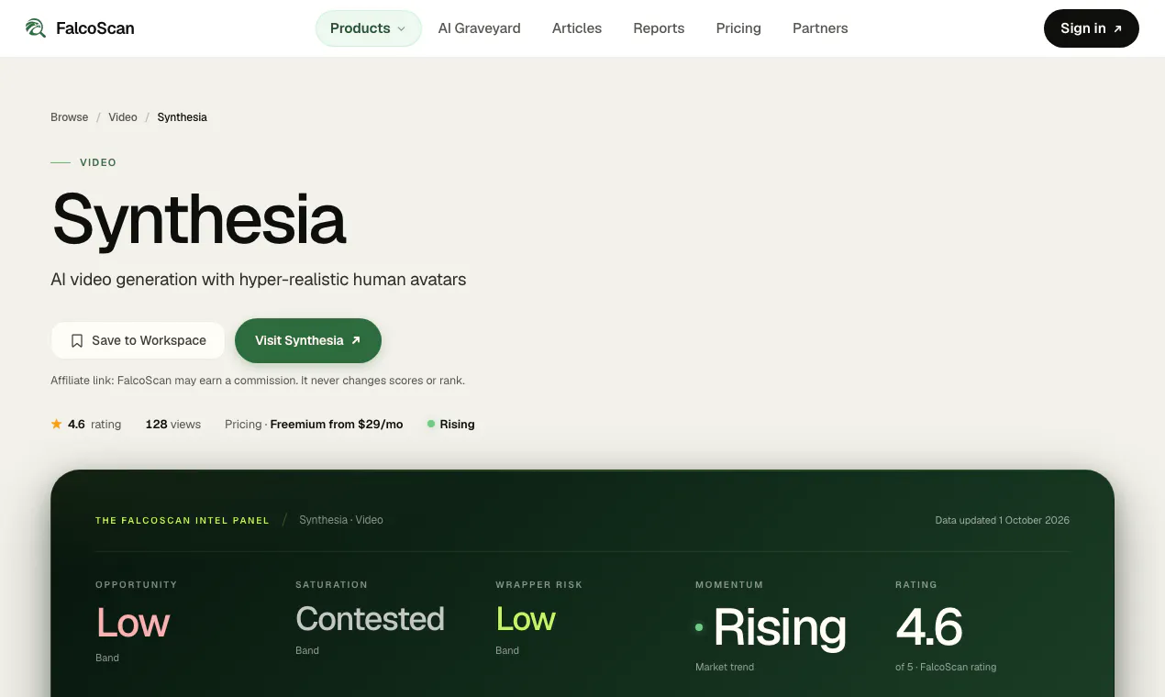Click the arrow icon in Sign in button
The image size is (1165, 697).
pos(1117,28)
